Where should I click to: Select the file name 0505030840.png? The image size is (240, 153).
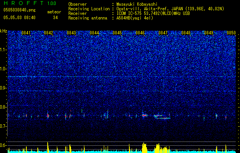click(x=19, y=10)
